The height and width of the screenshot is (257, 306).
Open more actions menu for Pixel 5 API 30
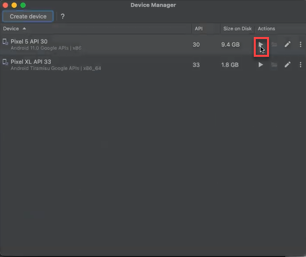[x=301, y=44]
